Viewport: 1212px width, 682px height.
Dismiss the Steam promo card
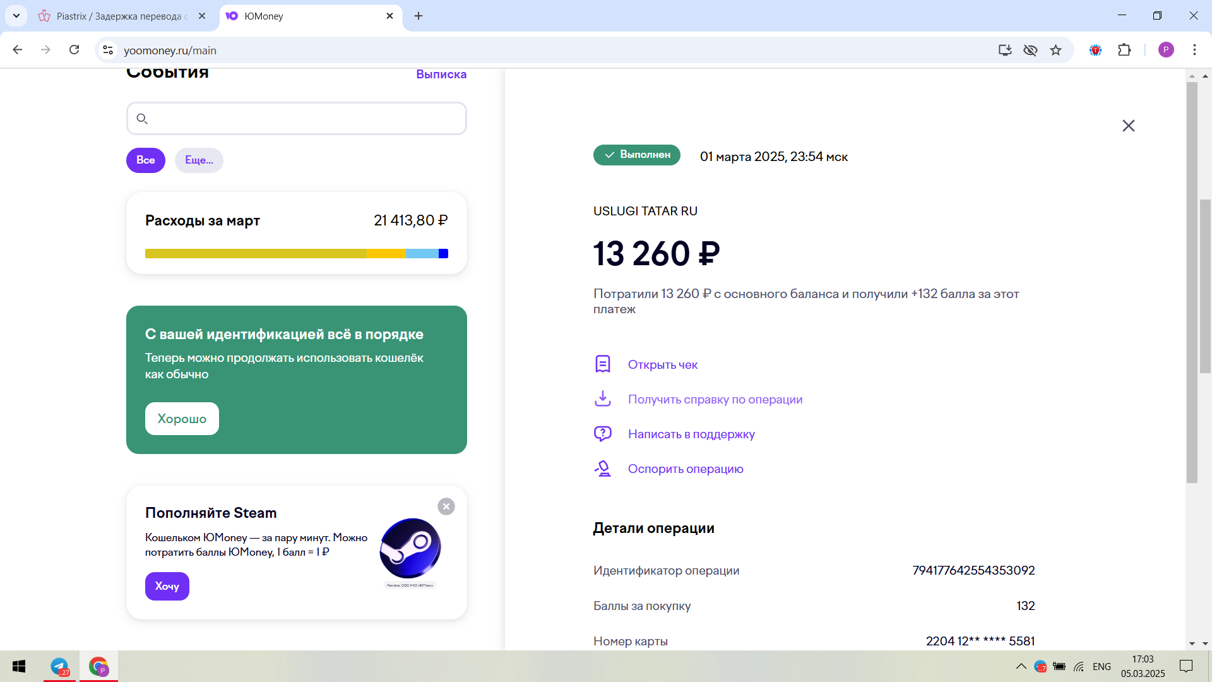click(x=446, y=506)
